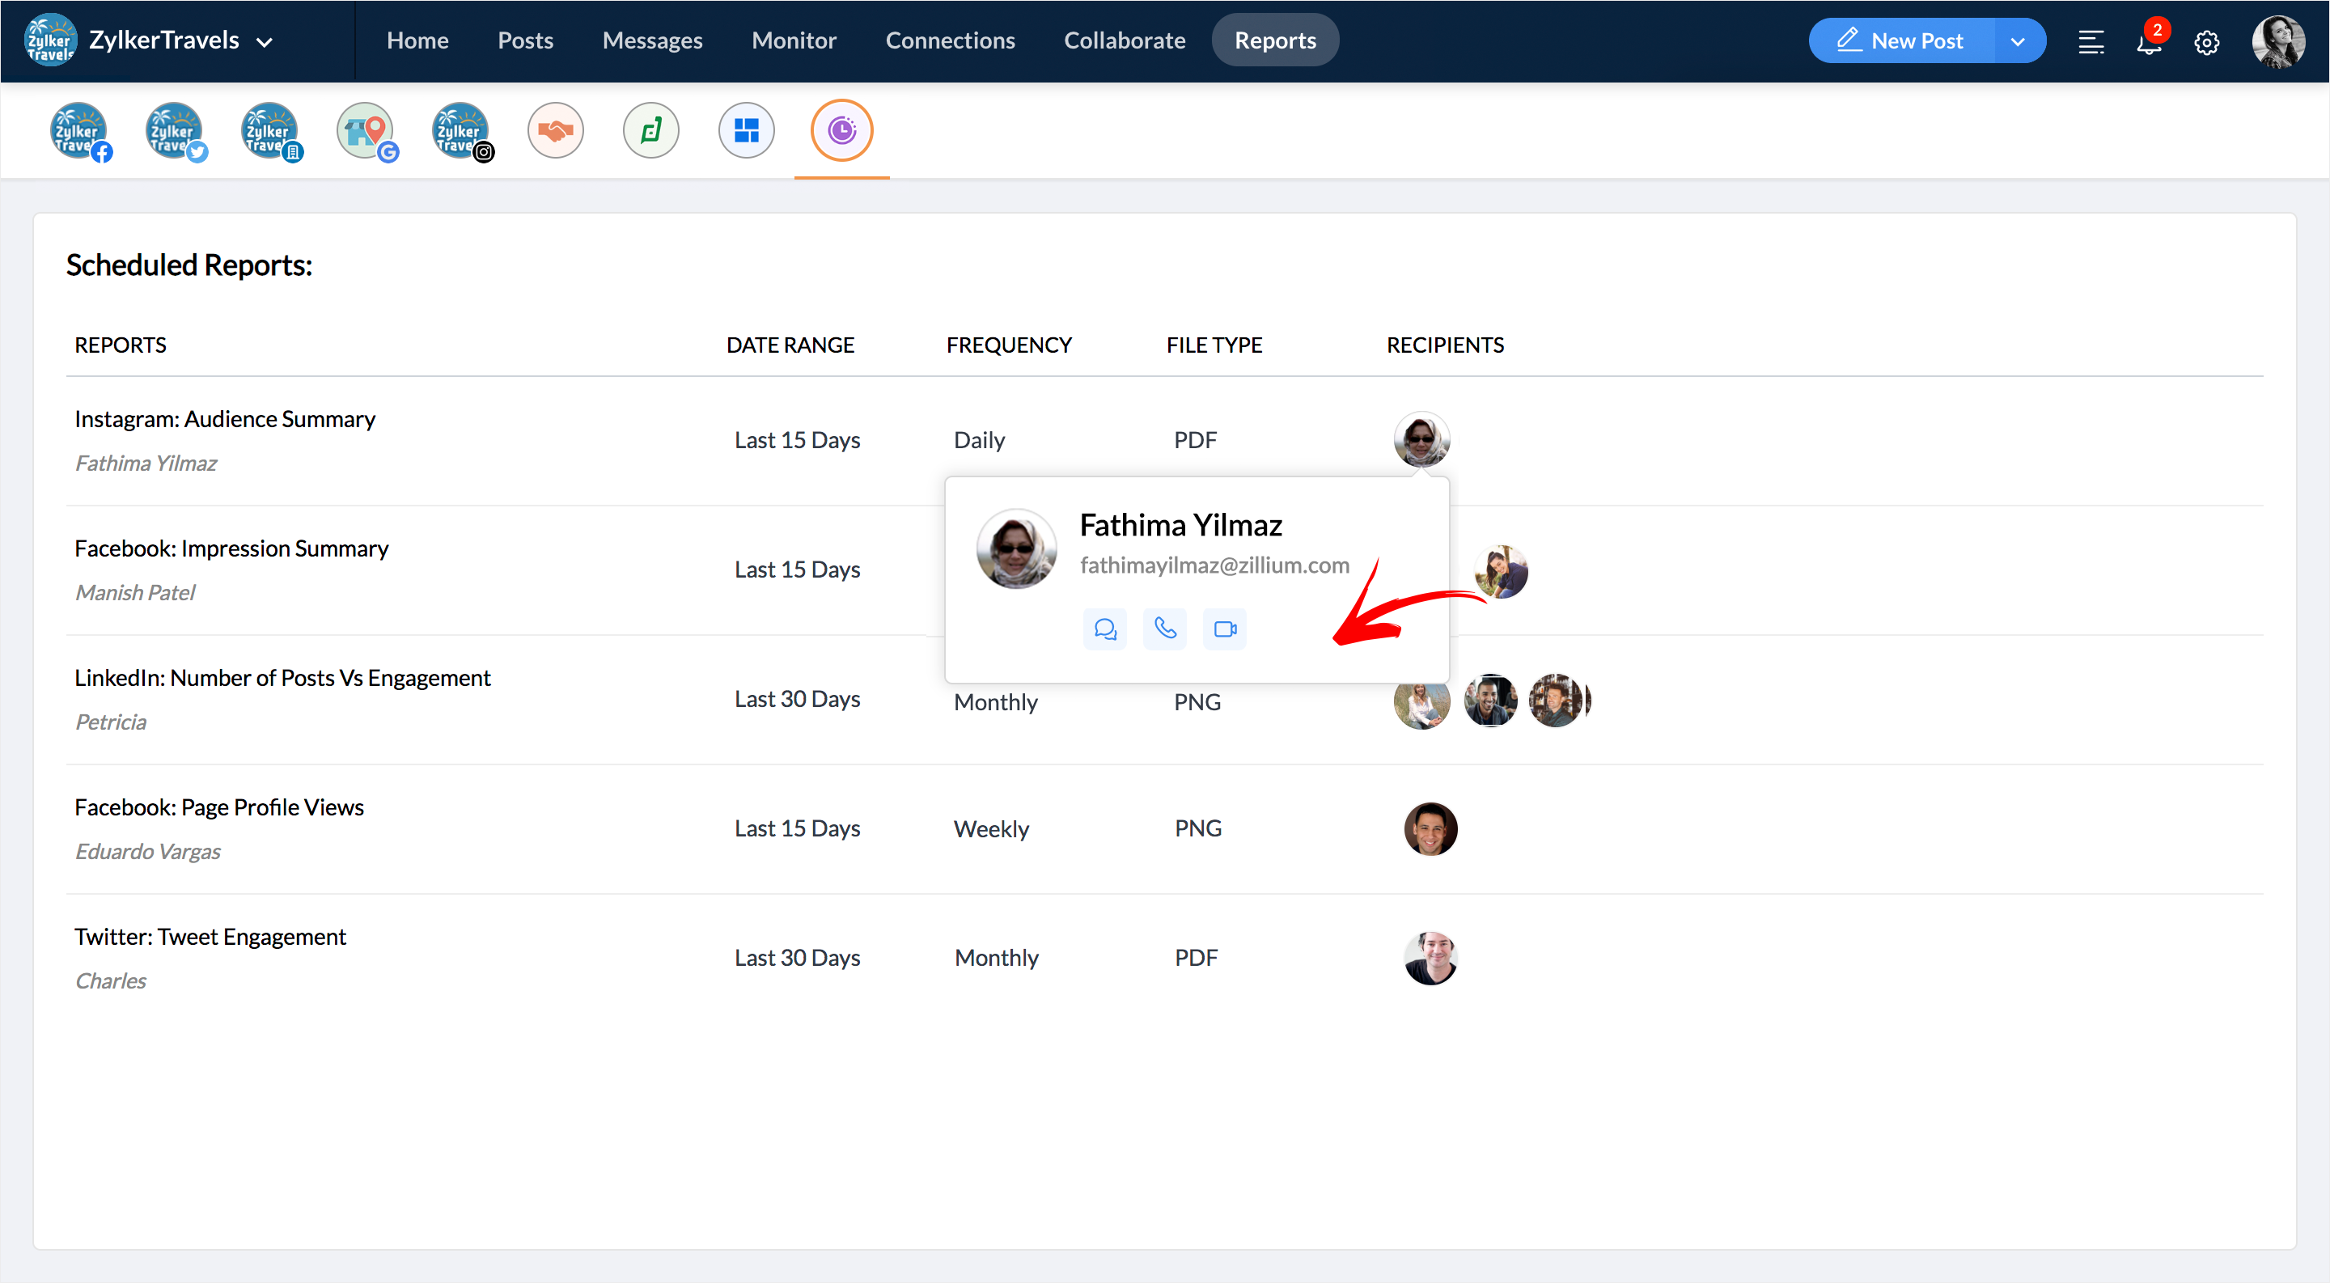
Task: Switch to the Monitor tab
Action: click(x=793, y=40)
